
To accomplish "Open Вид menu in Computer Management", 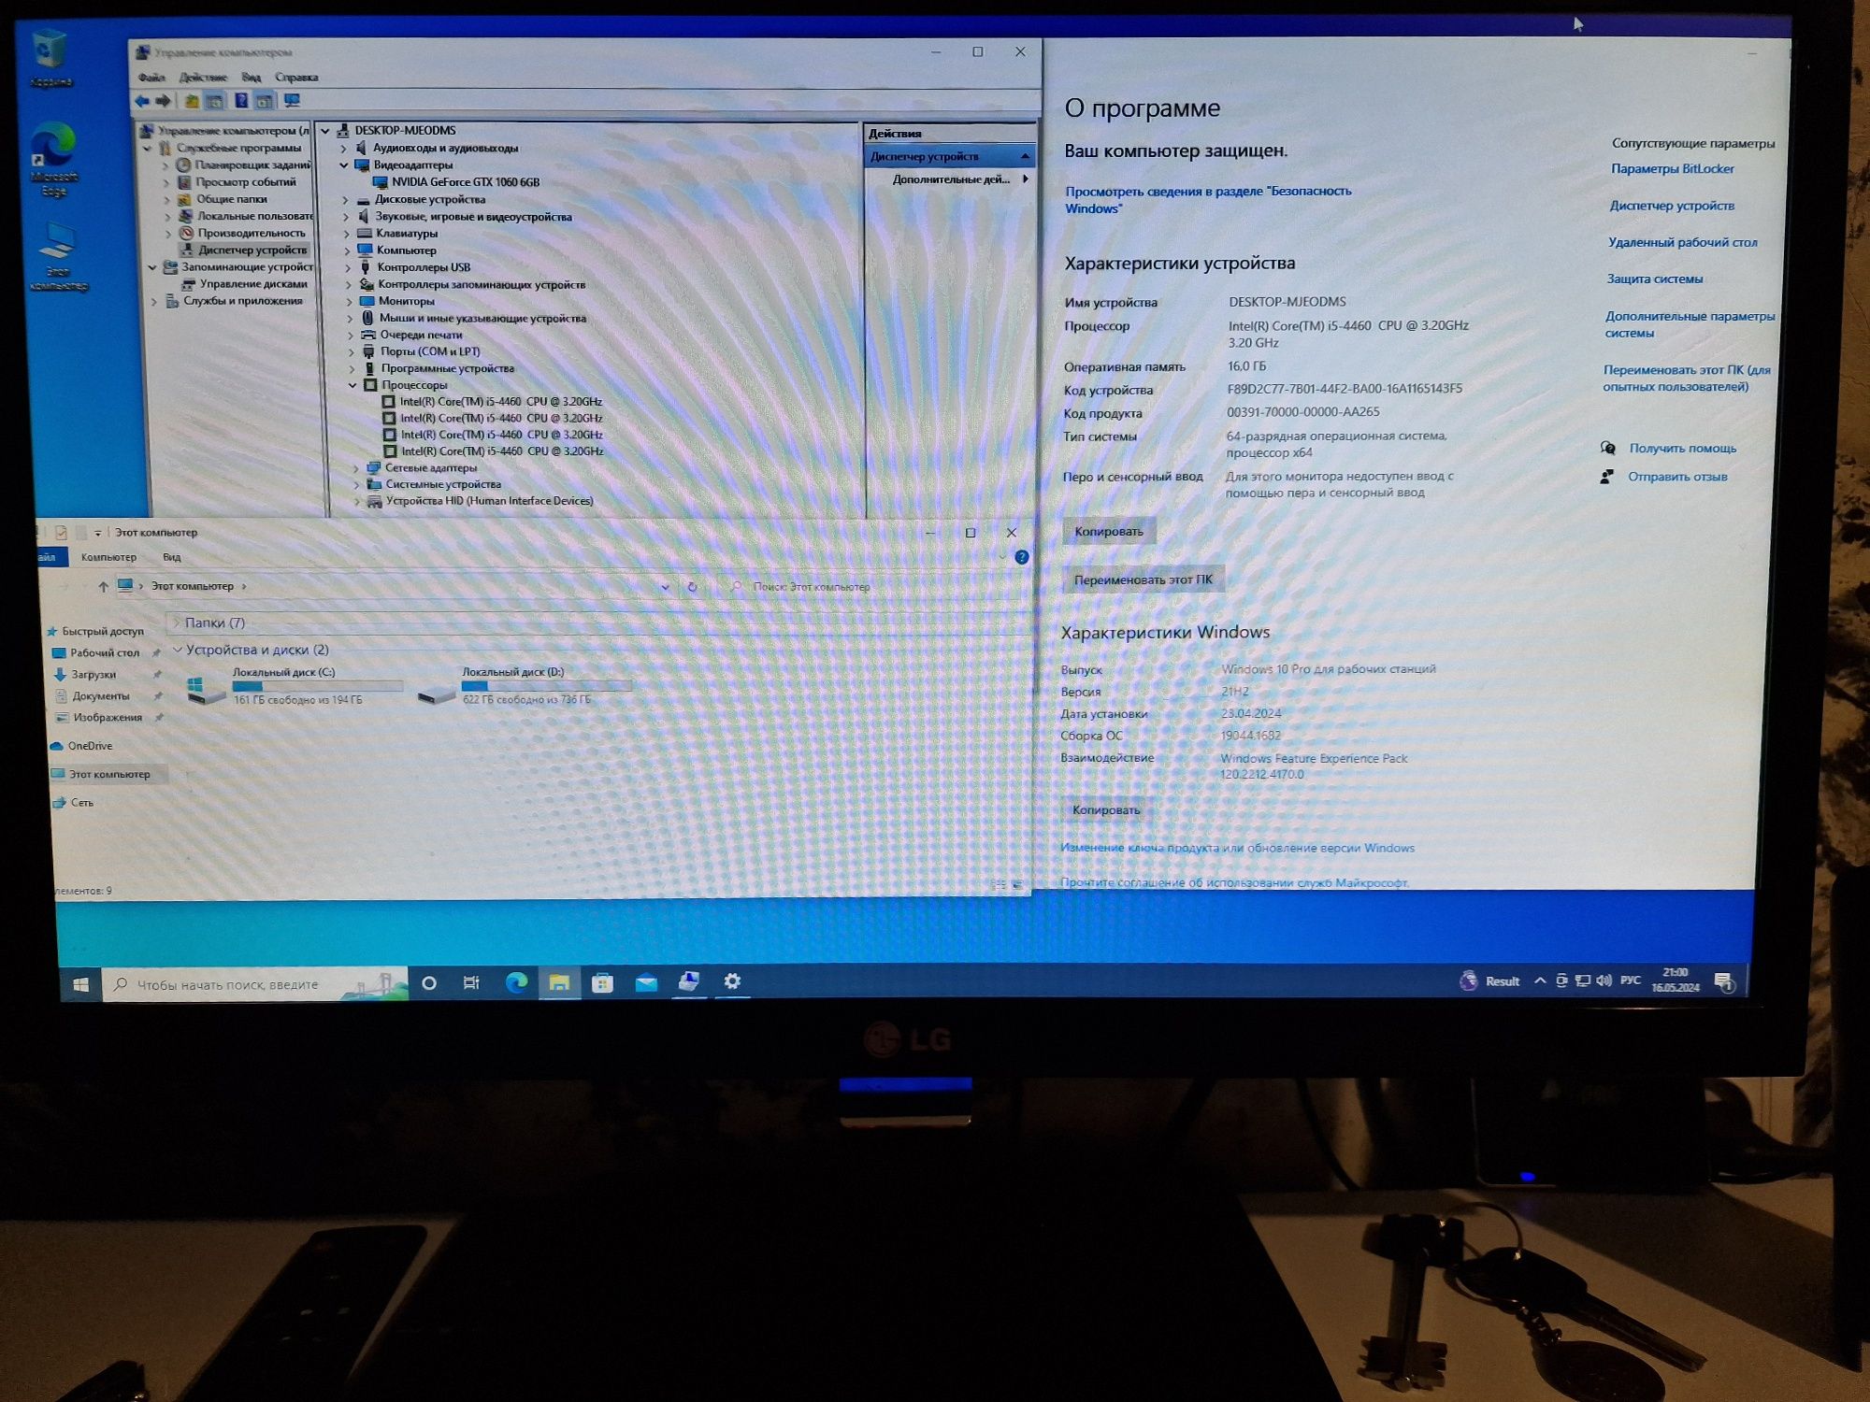I will 251,78.
